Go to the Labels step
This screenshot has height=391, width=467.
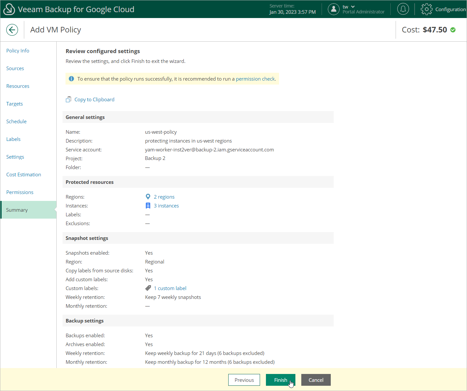(x=13, y=139)
